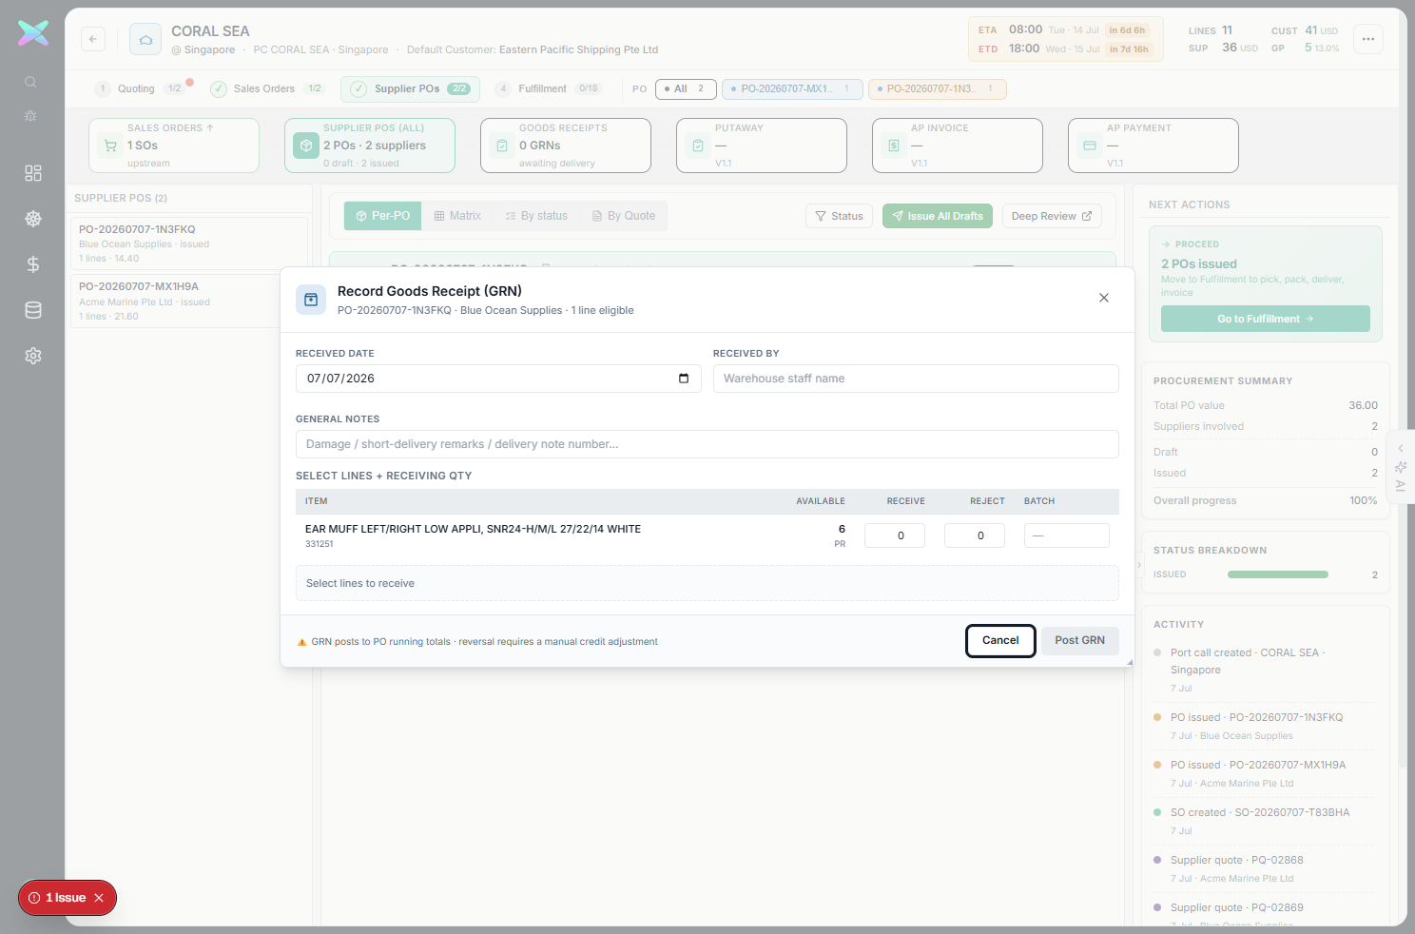Click the shopping cart icon on Sales Orders card
The image size is (1415, 934).
tap(110, 146)
